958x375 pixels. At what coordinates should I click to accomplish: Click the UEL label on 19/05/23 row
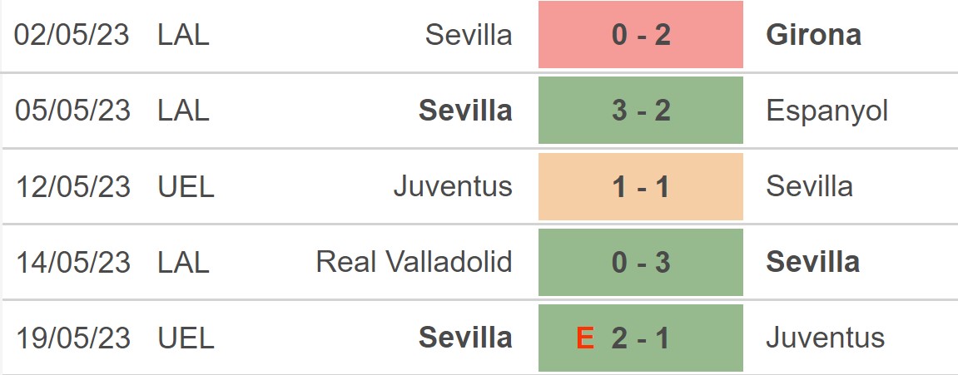click(186, 338)
